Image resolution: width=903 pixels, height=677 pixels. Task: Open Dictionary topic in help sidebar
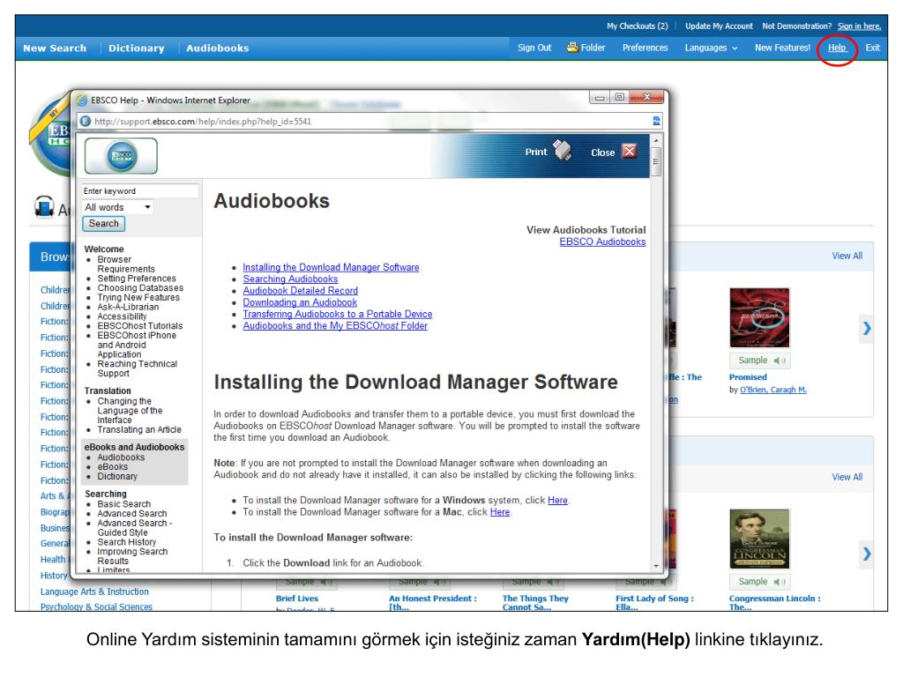pyautogui.click(x=117, y=477)
